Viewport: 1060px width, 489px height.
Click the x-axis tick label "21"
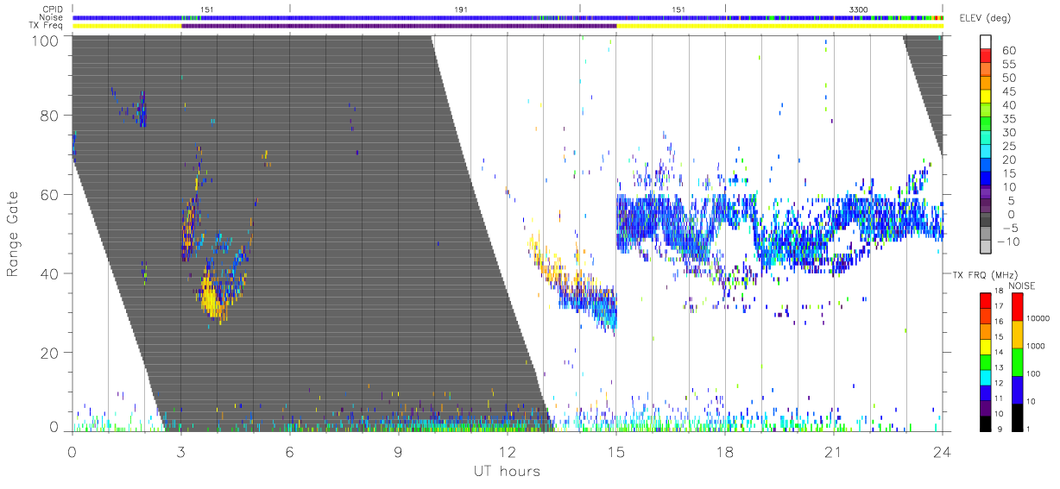coord(834,450)
